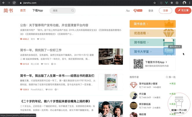Viewport: 192px width, 117px height.
Task: Click the 乔汉童 author name
Action: 143,94
